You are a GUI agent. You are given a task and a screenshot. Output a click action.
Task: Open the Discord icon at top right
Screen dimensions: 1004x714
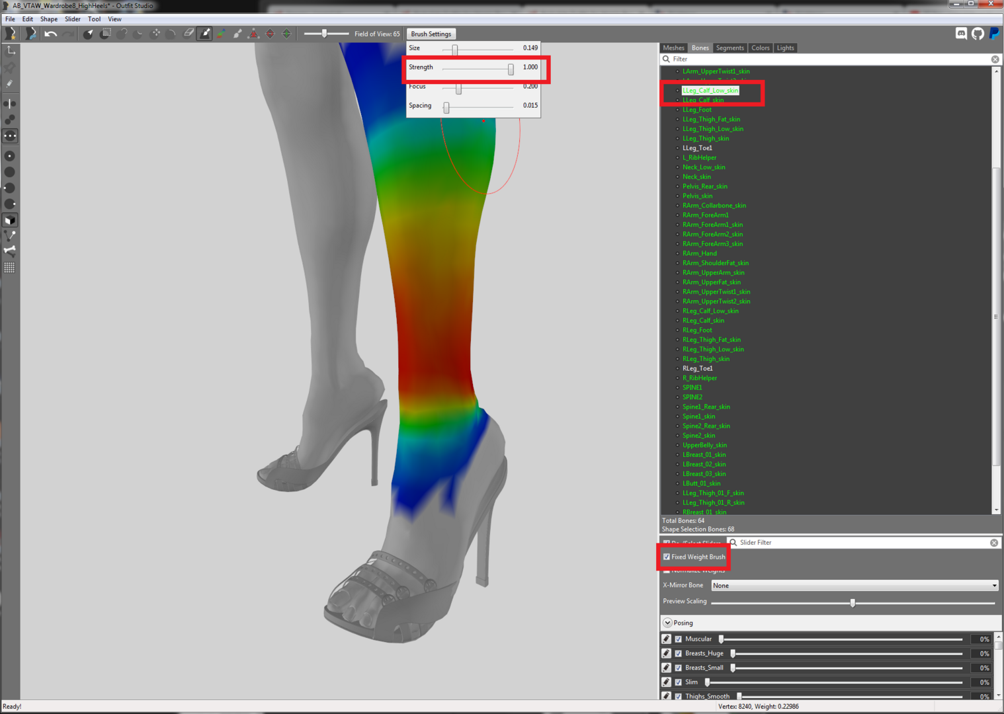tap(962, 34)
